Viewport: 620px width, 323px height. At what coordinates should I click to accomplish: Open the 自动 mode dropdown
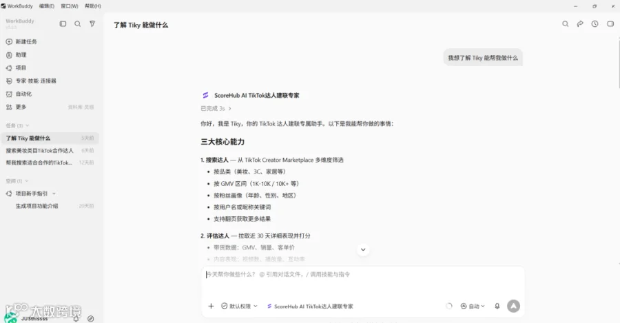pyautogui.click(x=473, y=306)
